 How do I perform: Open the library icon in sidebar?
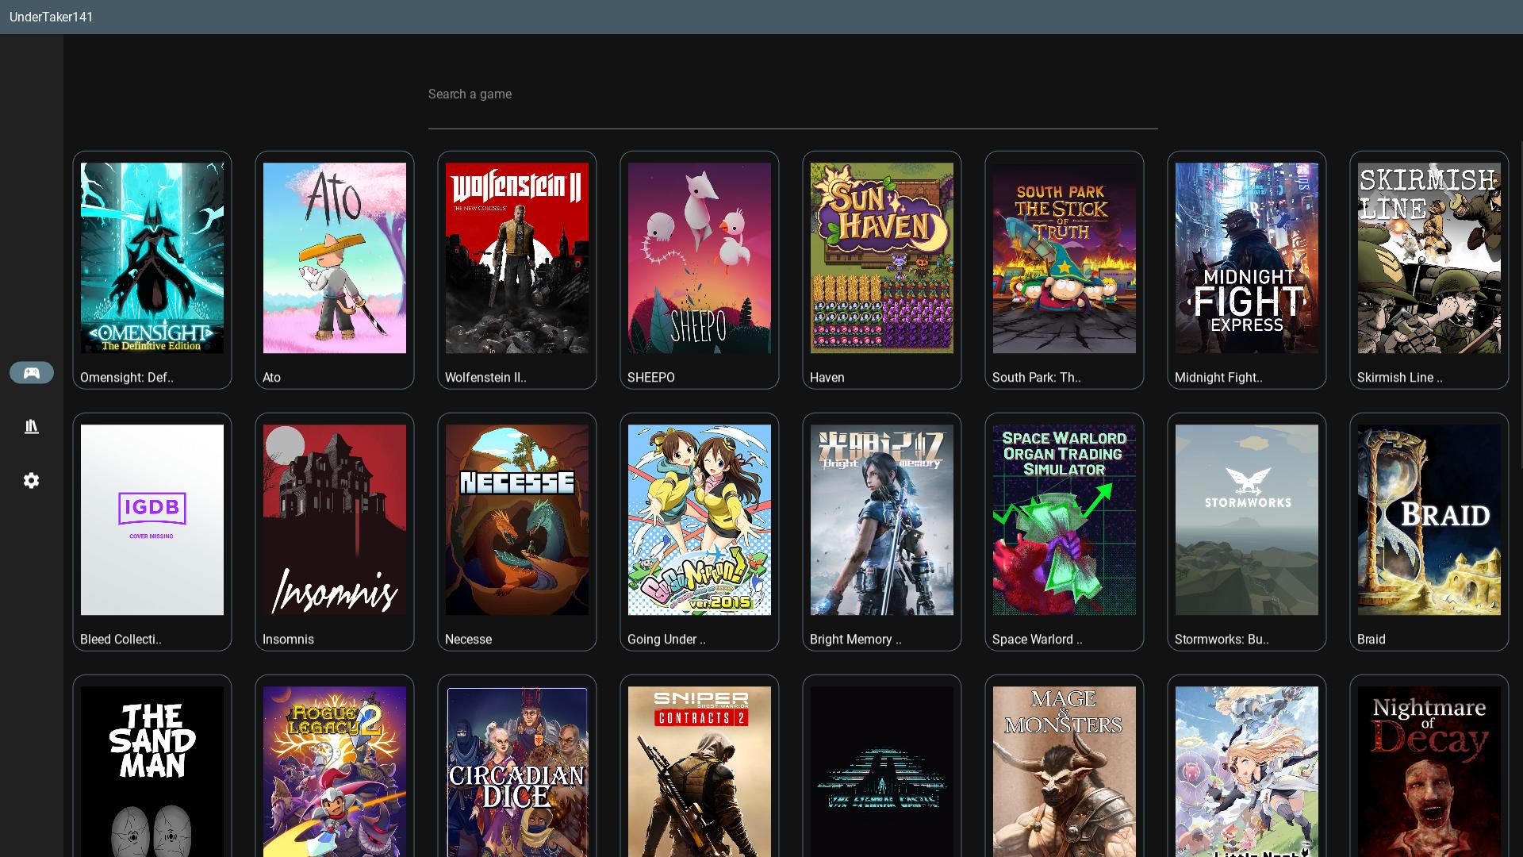tap(32, 427)
